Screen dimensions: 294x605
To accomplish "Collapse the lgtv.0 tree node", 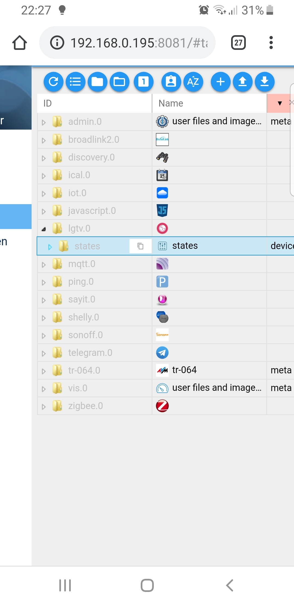I will 44,229.
